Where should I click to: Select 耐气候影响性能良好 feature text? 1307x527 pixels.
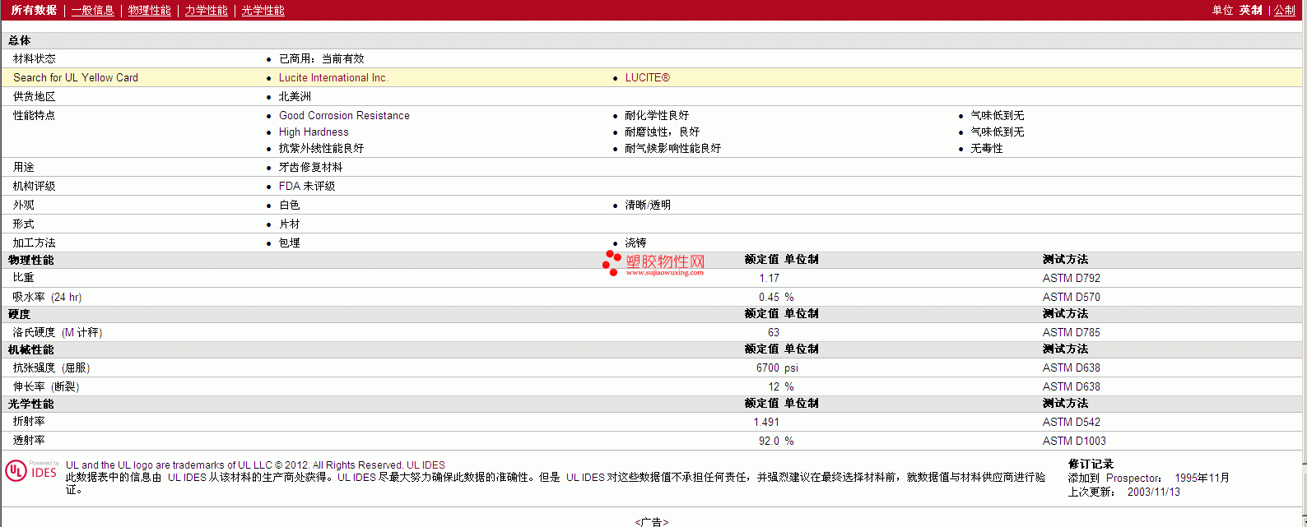coord(673,148)
